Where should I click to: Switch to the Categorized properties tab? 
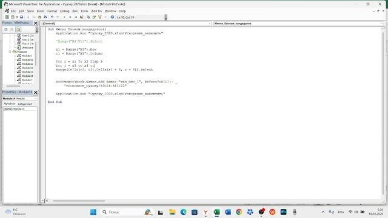pyautogui.click(x=25, y=104)
